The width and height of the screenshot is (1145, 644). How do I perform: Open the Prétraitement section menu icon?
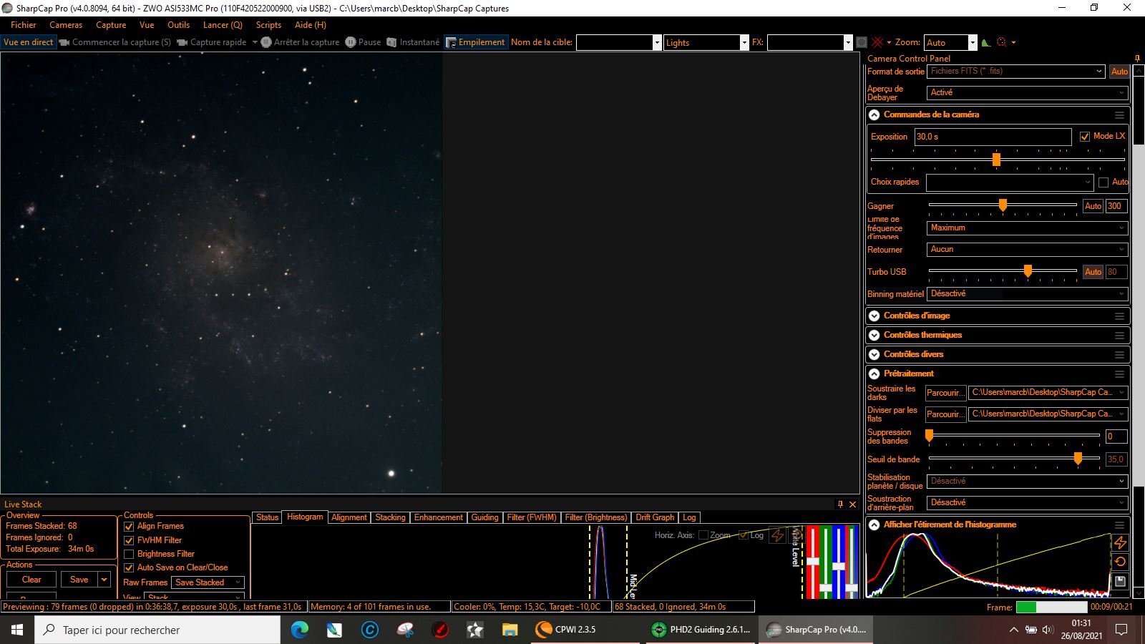click(x=1120, y=374)
